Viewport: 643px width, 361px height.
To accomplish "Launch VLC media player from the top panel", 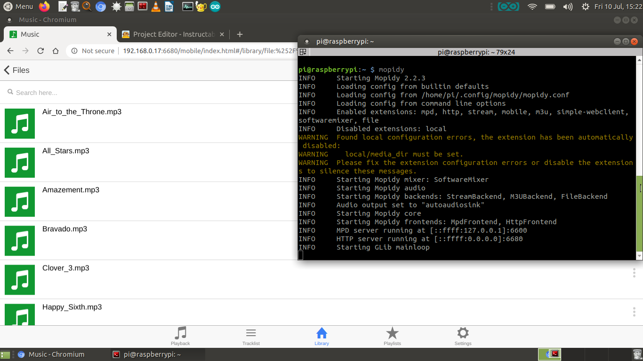I will click(x=155, y=7).
